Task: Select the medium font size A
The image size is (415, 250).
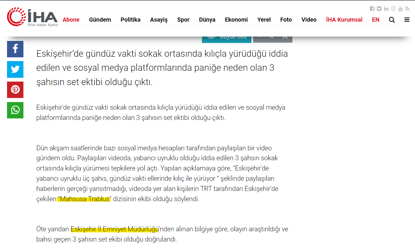Action: point(272,39)
